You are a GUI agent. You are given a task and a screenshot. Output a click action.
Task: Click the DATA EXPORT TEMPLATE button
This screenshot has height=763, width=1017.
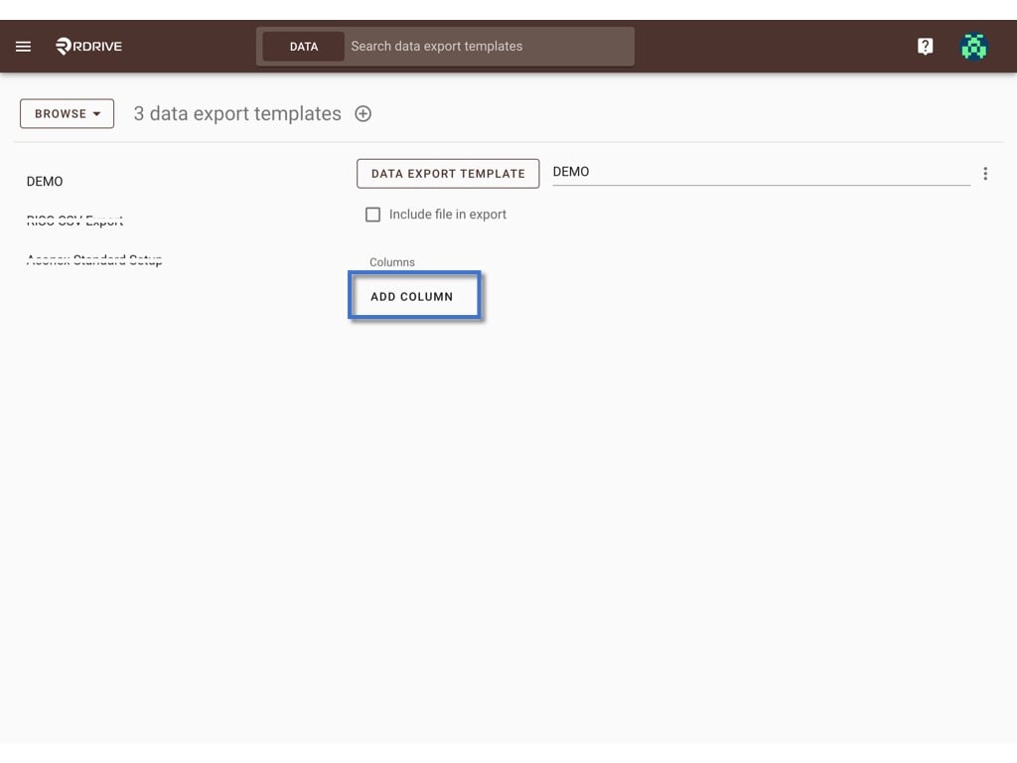448,173
